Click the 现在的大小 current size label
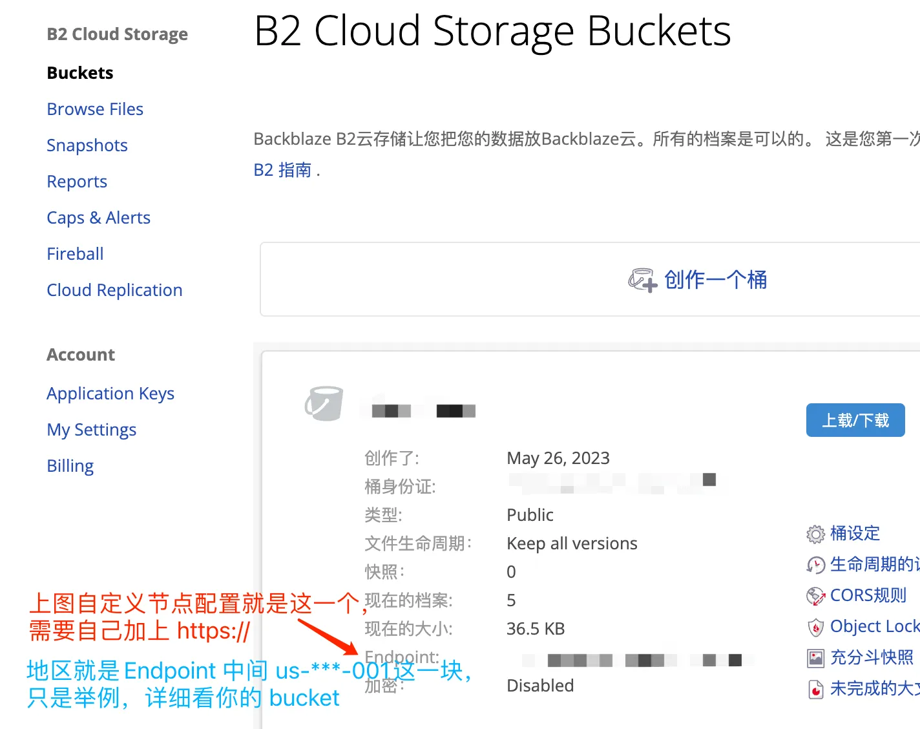Viewport: 920px width, 729px height. [408, 629]
